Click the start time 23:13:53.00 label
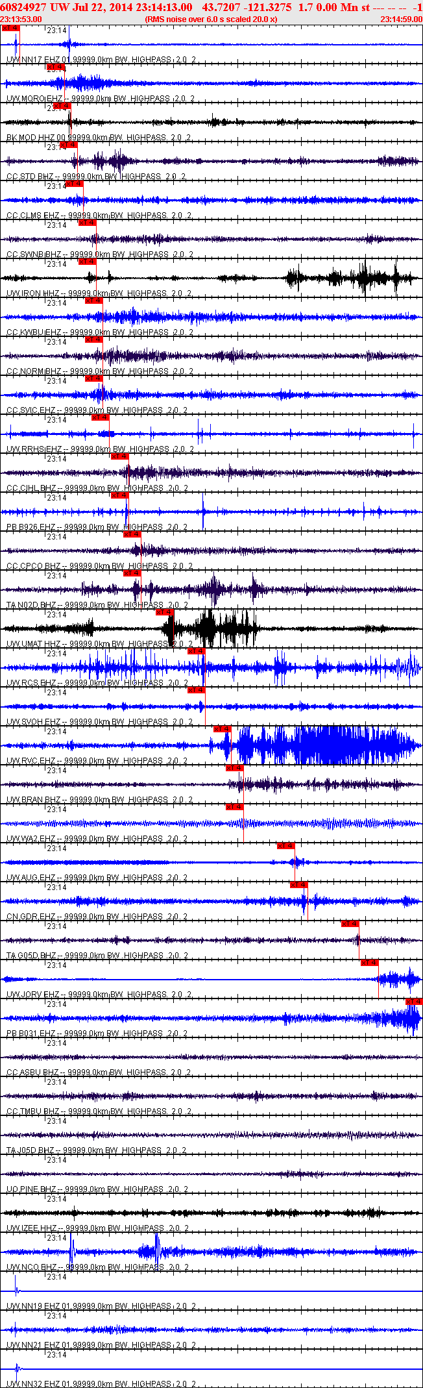This screenshot has width=423, height=1388. click(x=21, y=19)
